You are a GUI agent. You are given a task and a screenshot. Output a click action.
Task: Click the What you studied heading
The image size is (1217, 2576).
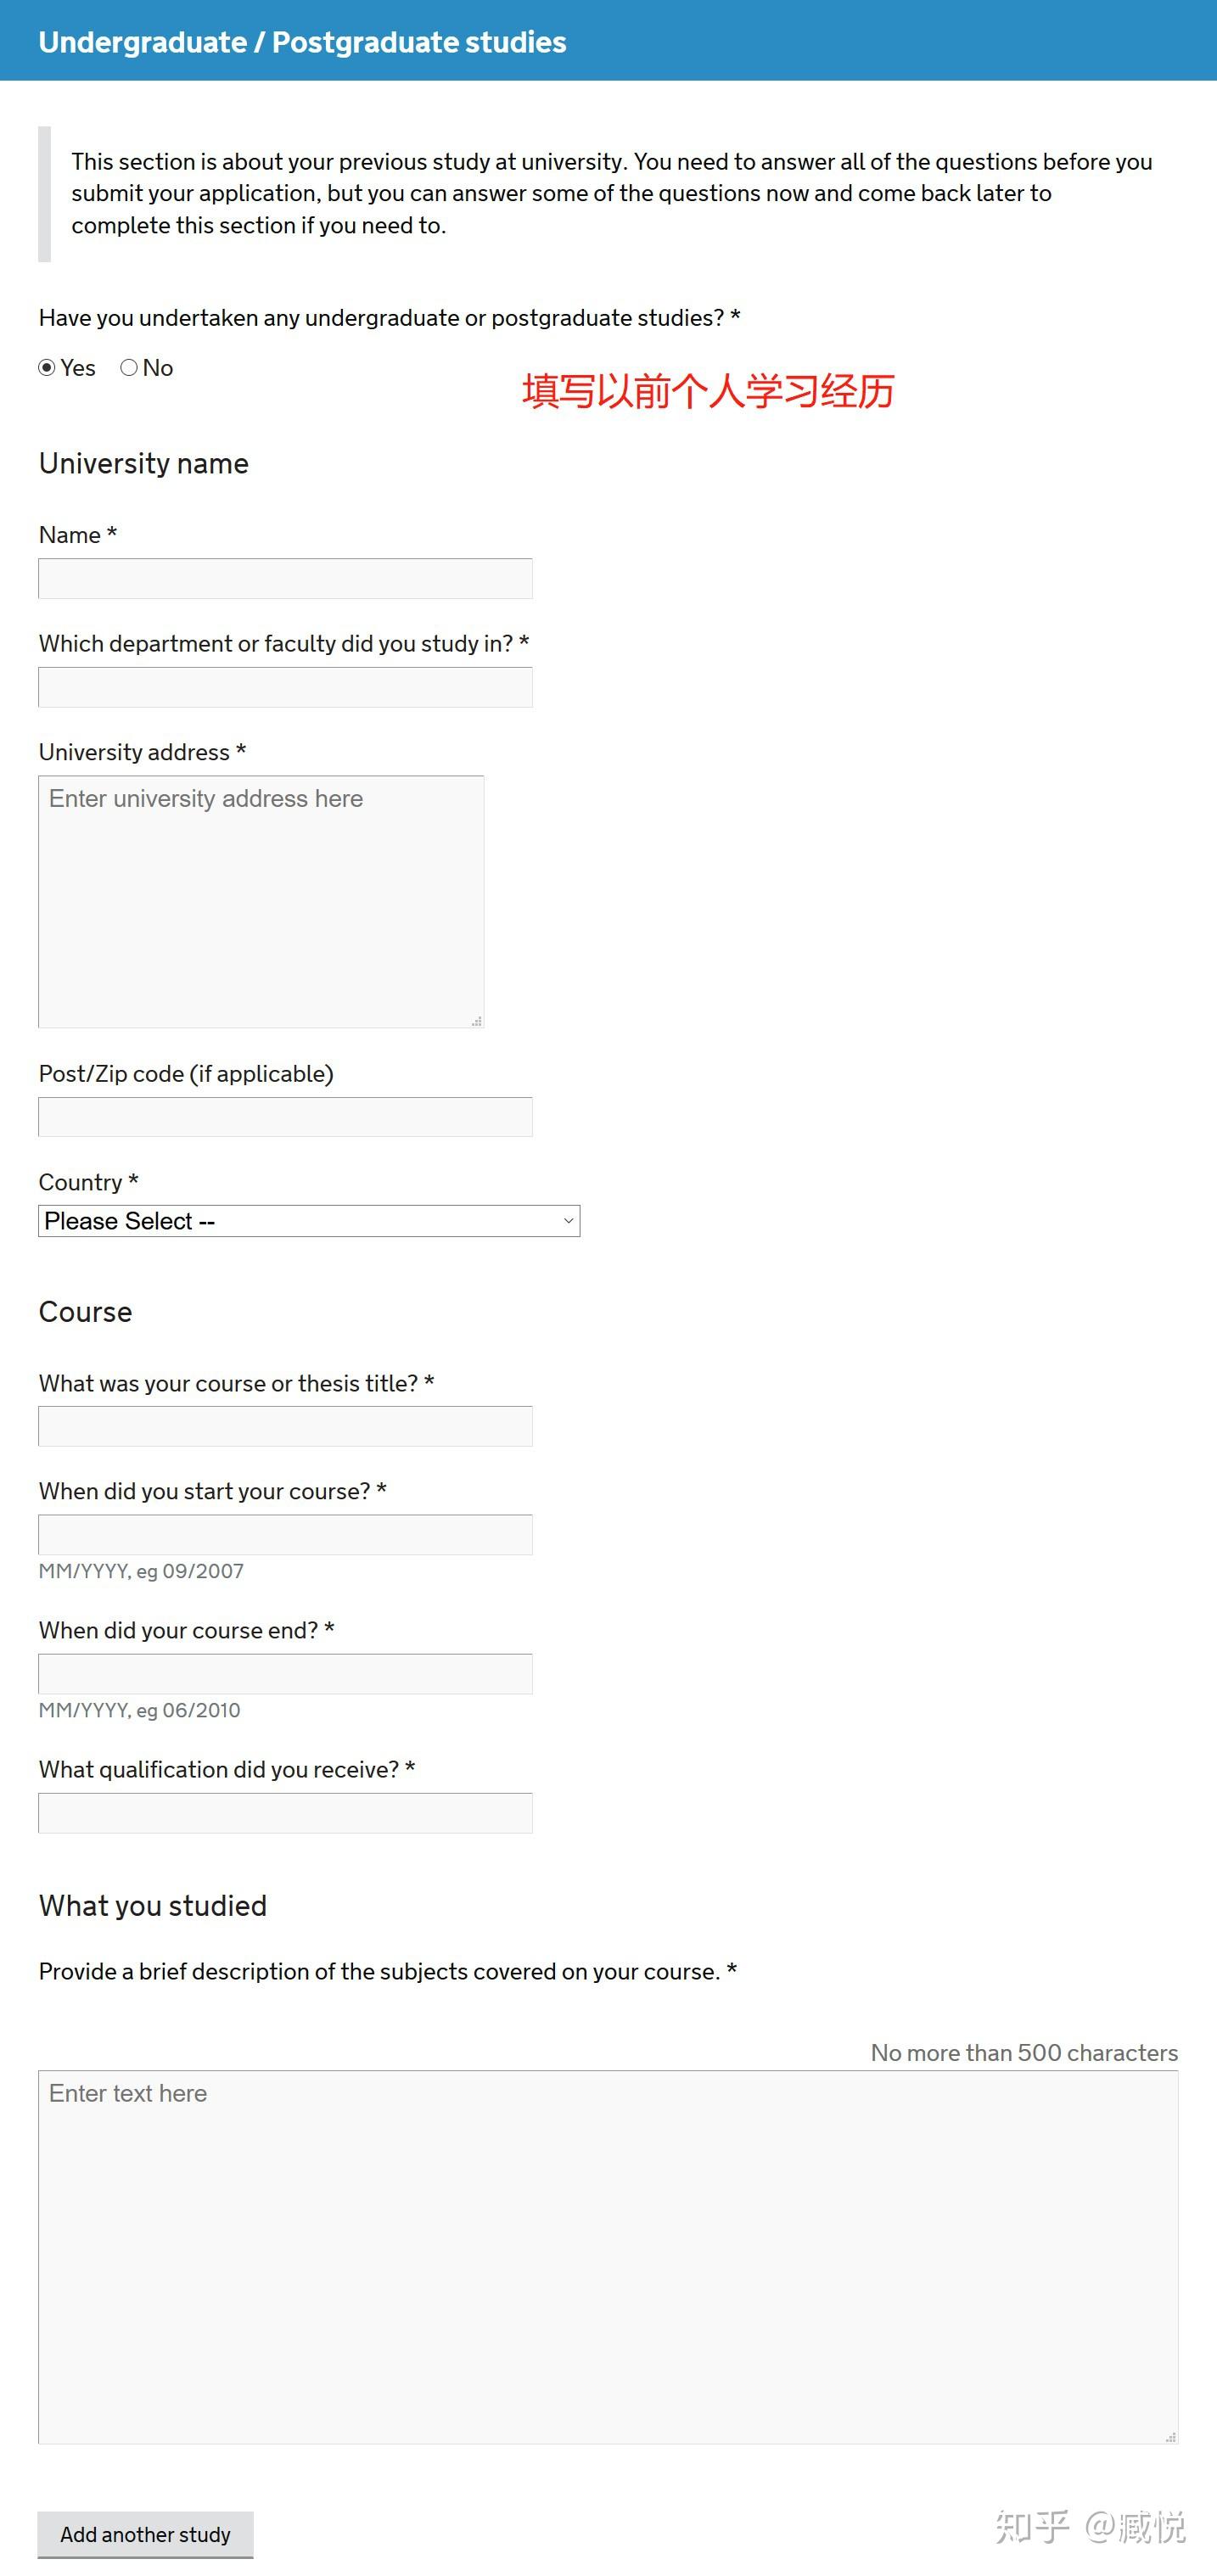pyautogui.click(x=153, y=1906)
